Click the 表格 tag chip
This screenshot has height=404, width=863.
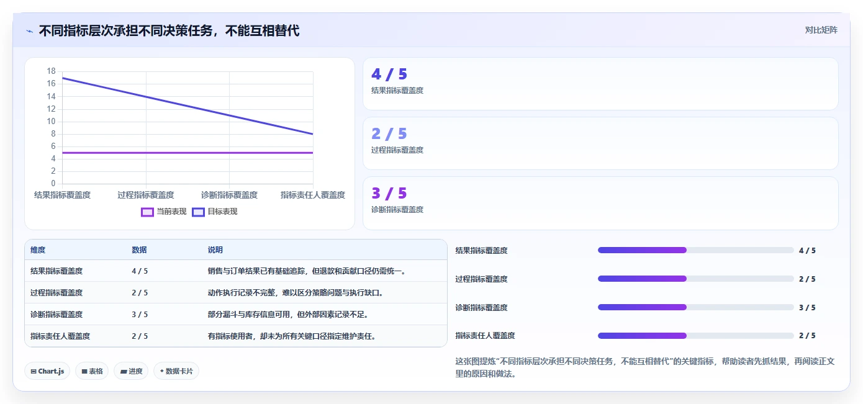pos(92,371)
